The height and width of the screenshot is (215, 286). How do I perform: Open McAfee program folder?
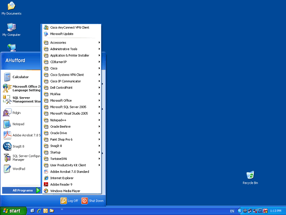click(71, 94)
